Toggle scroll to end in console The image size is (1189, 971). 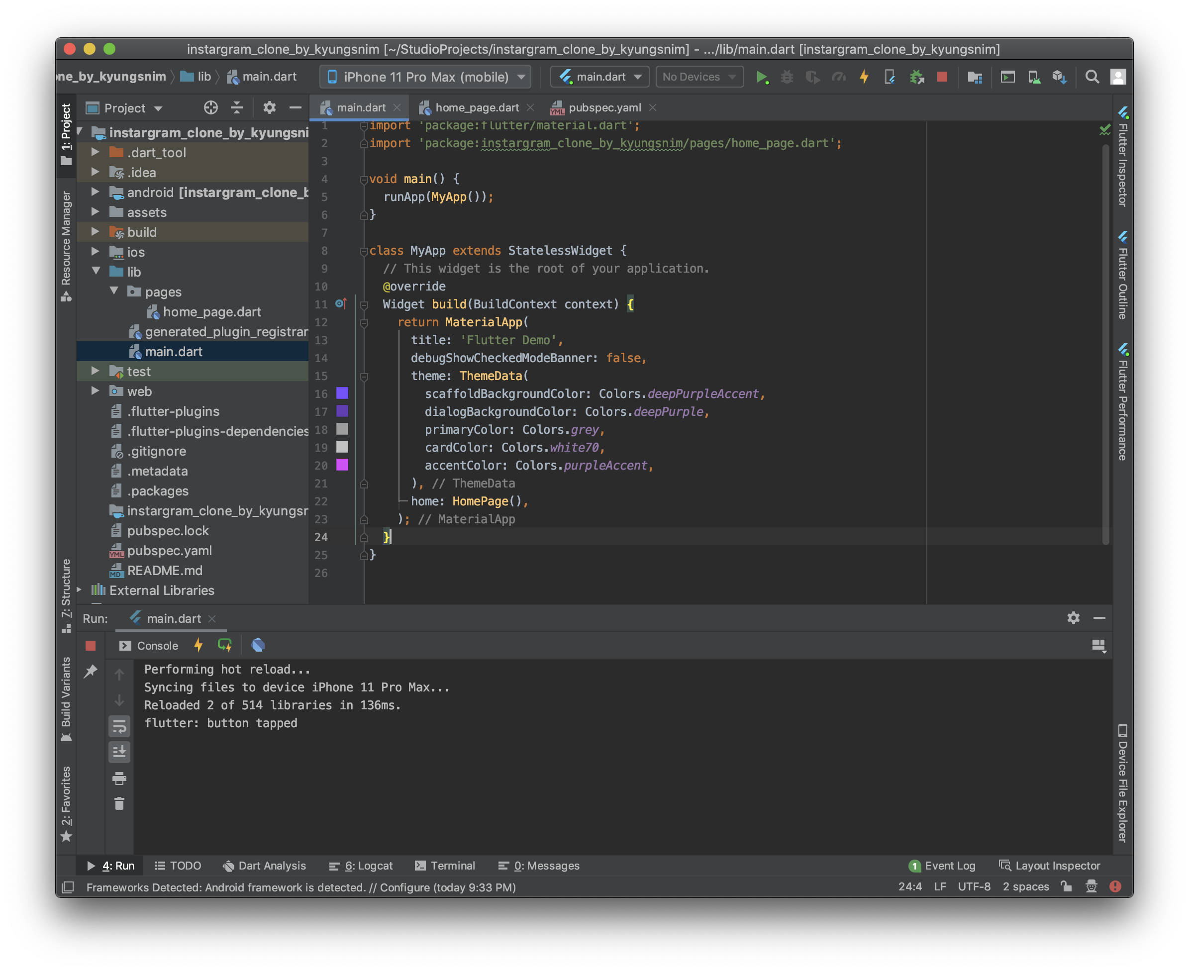point(119,752)
